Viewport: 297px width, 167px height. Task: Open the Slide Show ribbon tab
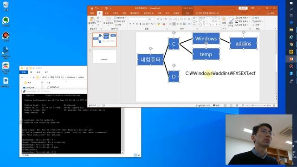148,13
